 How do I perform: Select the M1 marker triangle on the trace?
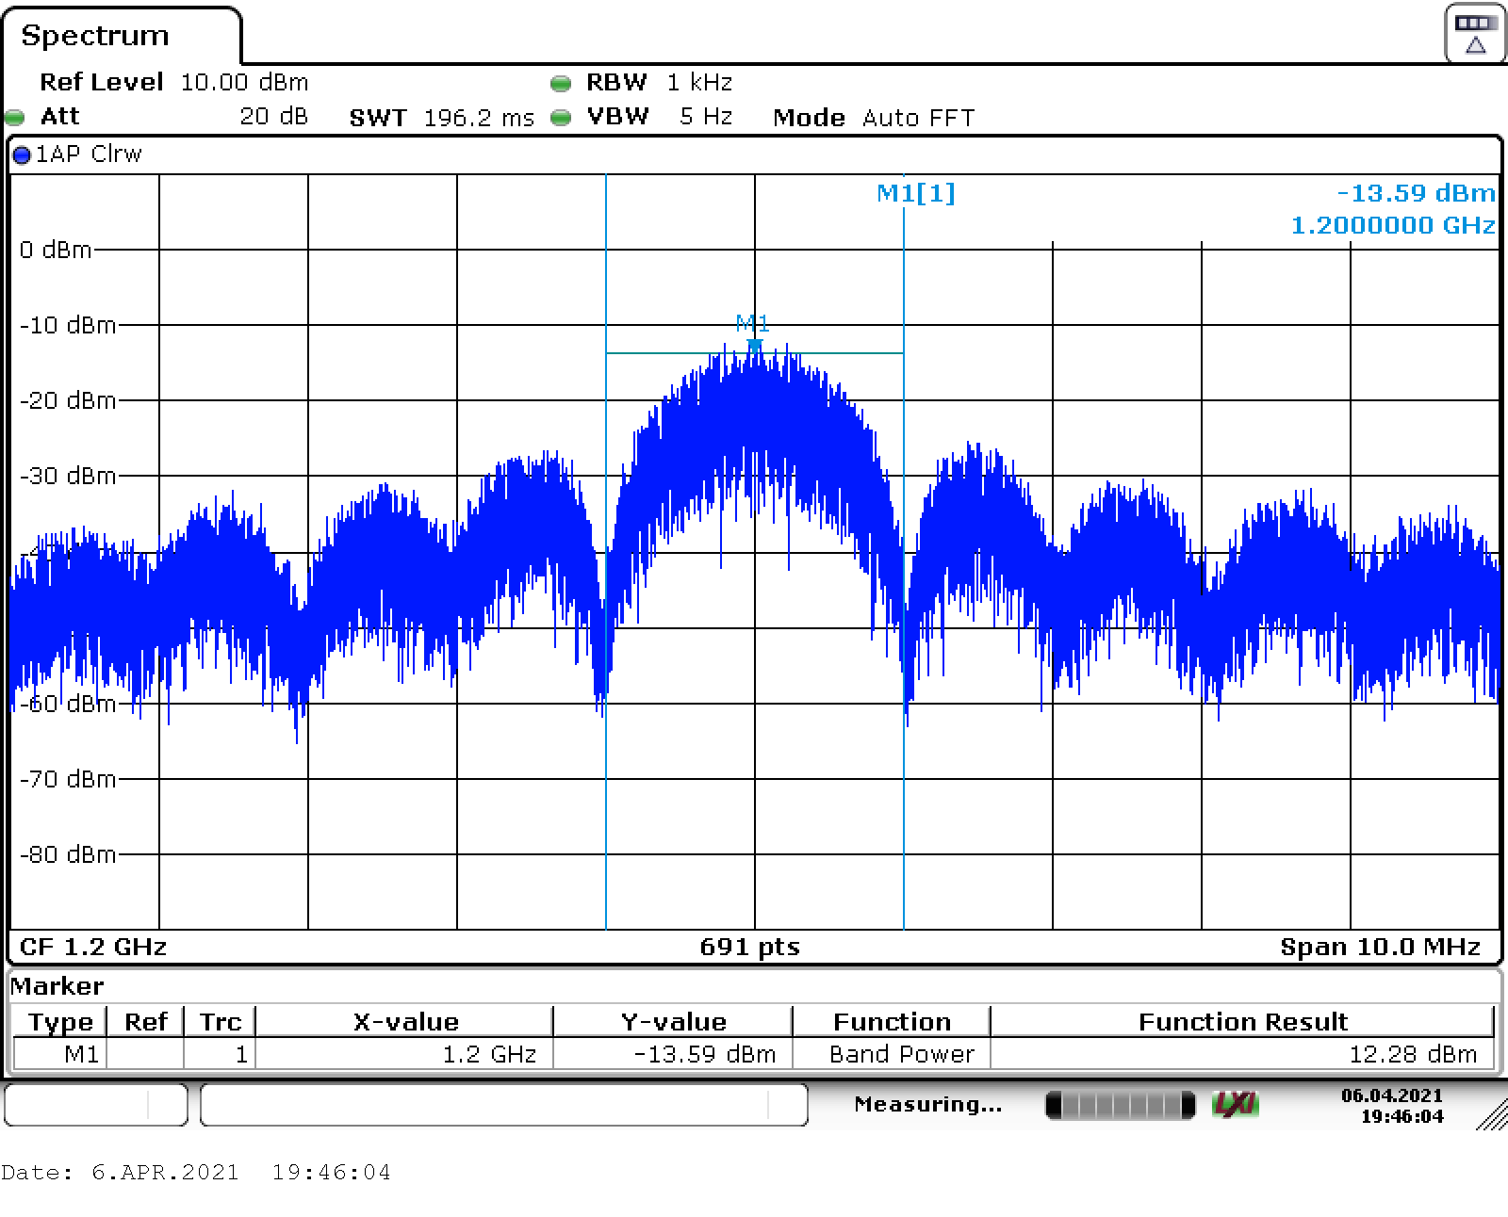[x=754, y=346]
